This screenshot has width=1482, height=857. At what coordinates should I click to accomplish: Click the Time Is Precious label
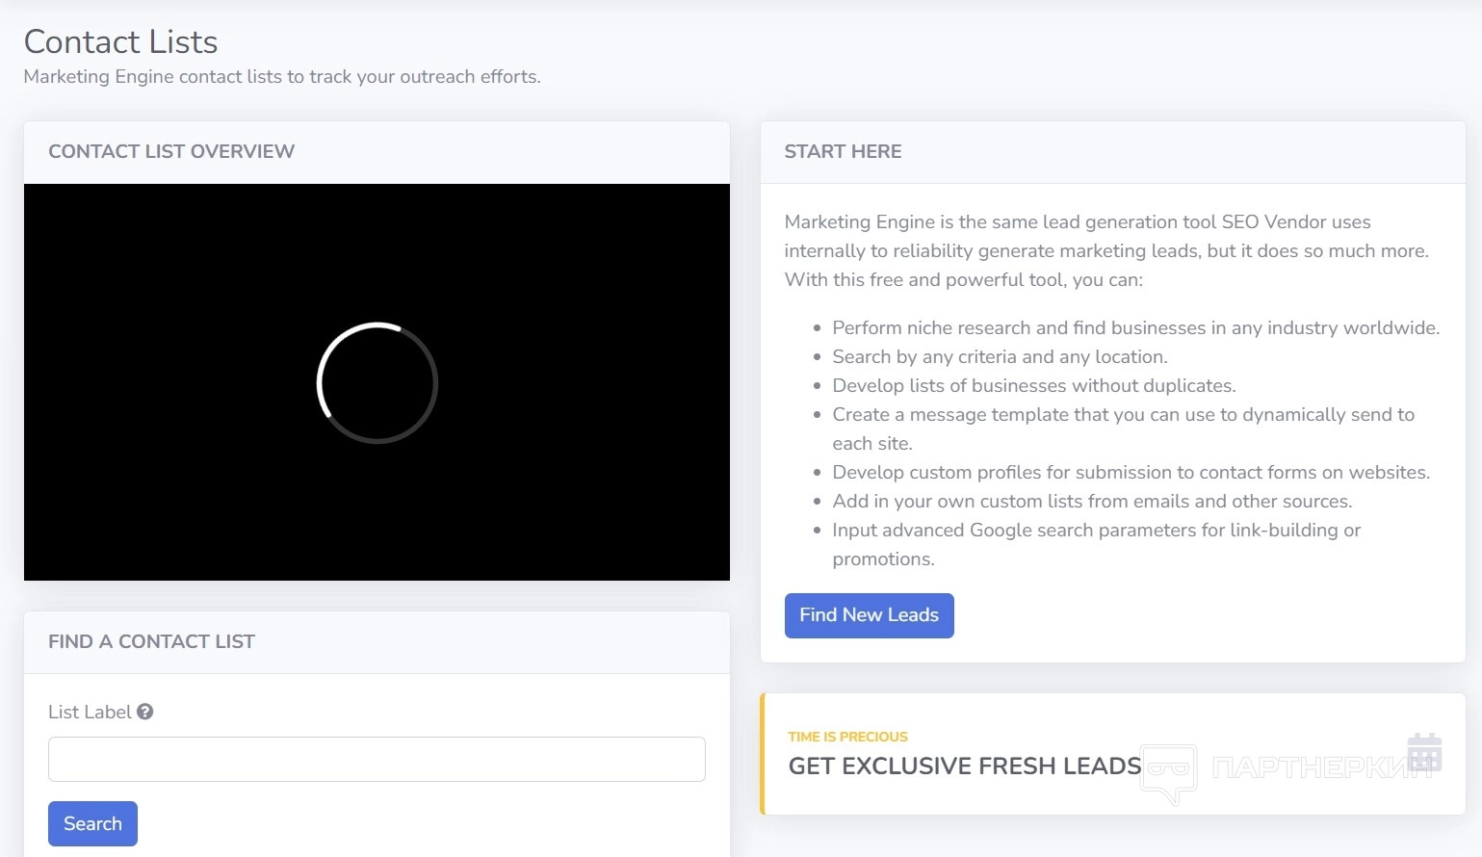coord(847,737)
